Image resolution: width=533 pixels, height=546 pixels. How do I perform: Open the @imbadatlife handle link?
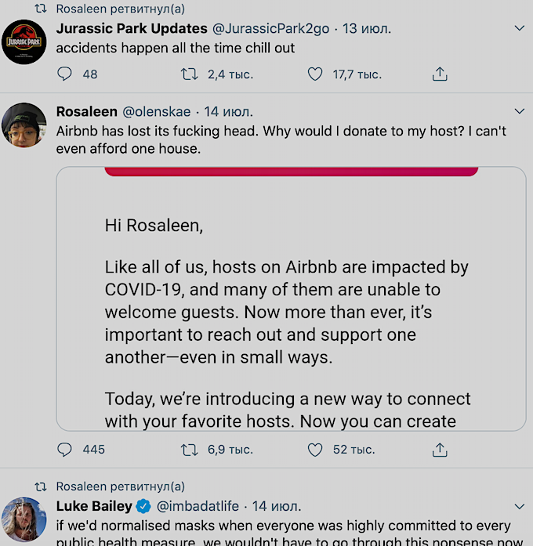(200, 506)
